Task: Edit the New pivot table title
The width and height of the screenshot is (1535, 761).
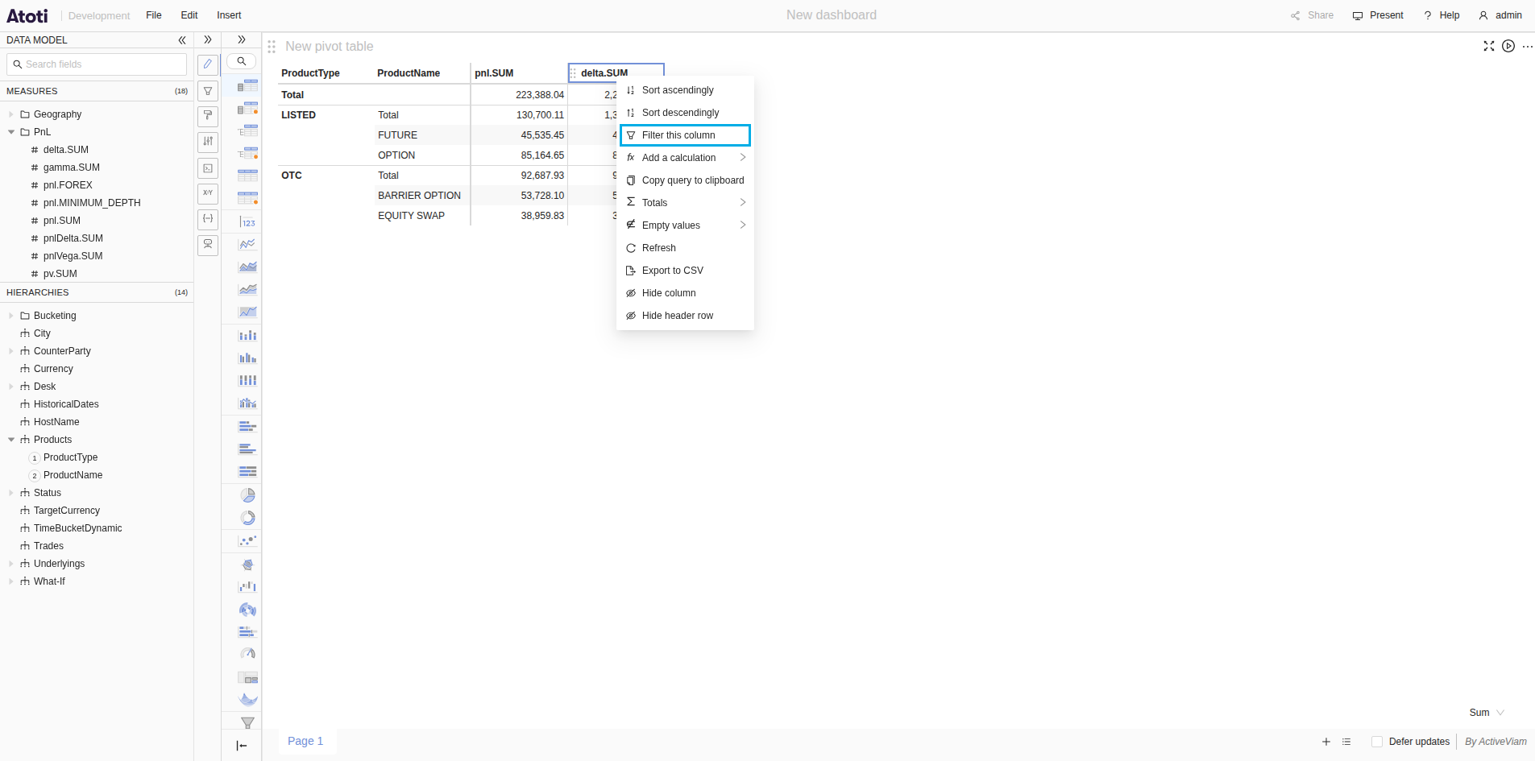Action: [x=330, y=47]
